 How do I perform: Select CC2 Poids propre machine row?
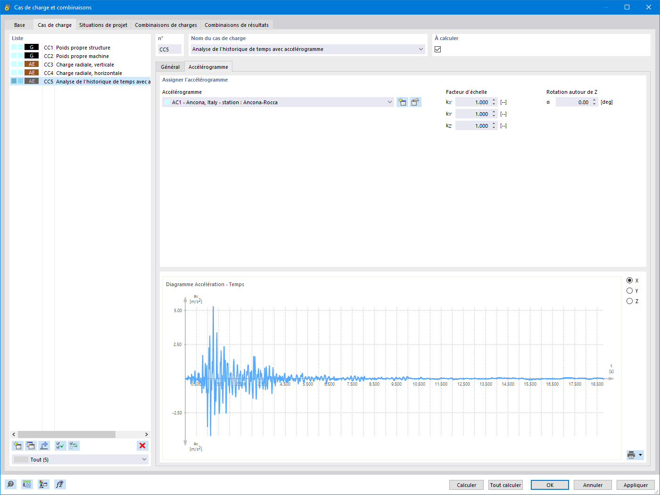80,56
